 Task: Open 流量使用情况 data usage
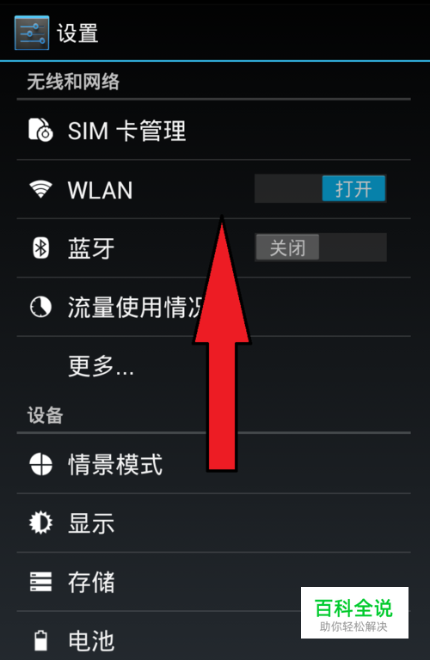[x=213, y=307]
